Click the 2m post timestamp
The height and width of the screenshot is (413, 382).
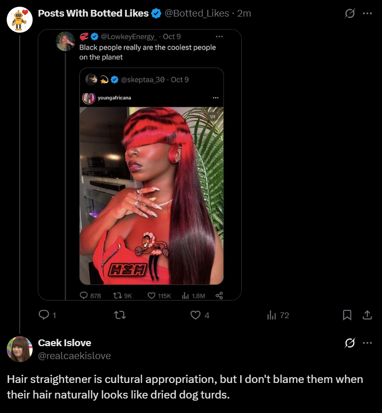[x=244, y=13]
